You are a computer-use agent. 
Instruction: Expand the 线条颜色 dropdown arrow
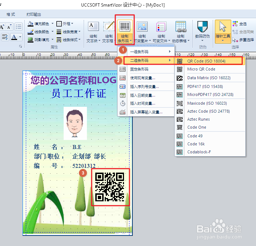point(52,32)
